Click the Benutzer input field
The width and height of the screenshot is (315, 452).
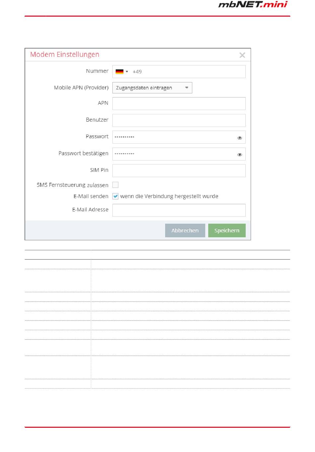point(179,120)
